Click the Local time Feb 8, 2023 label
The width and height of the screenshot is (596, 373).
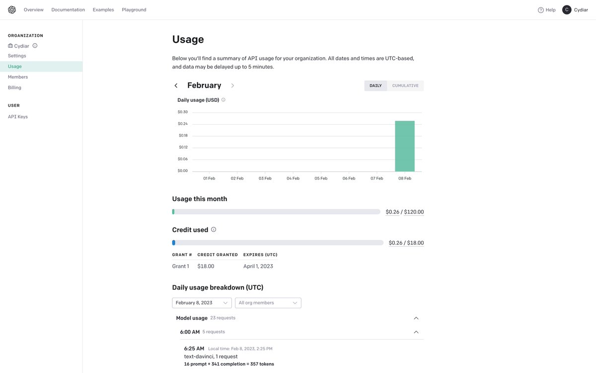[240, 349]
